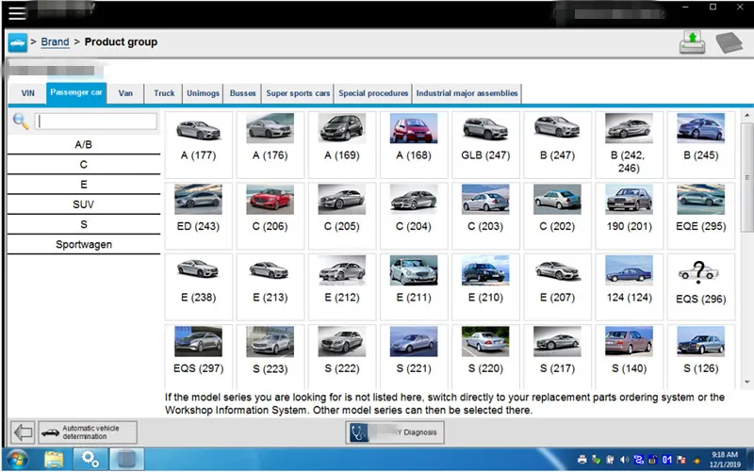Click the green arrow upload tray icon

[692, 42]
